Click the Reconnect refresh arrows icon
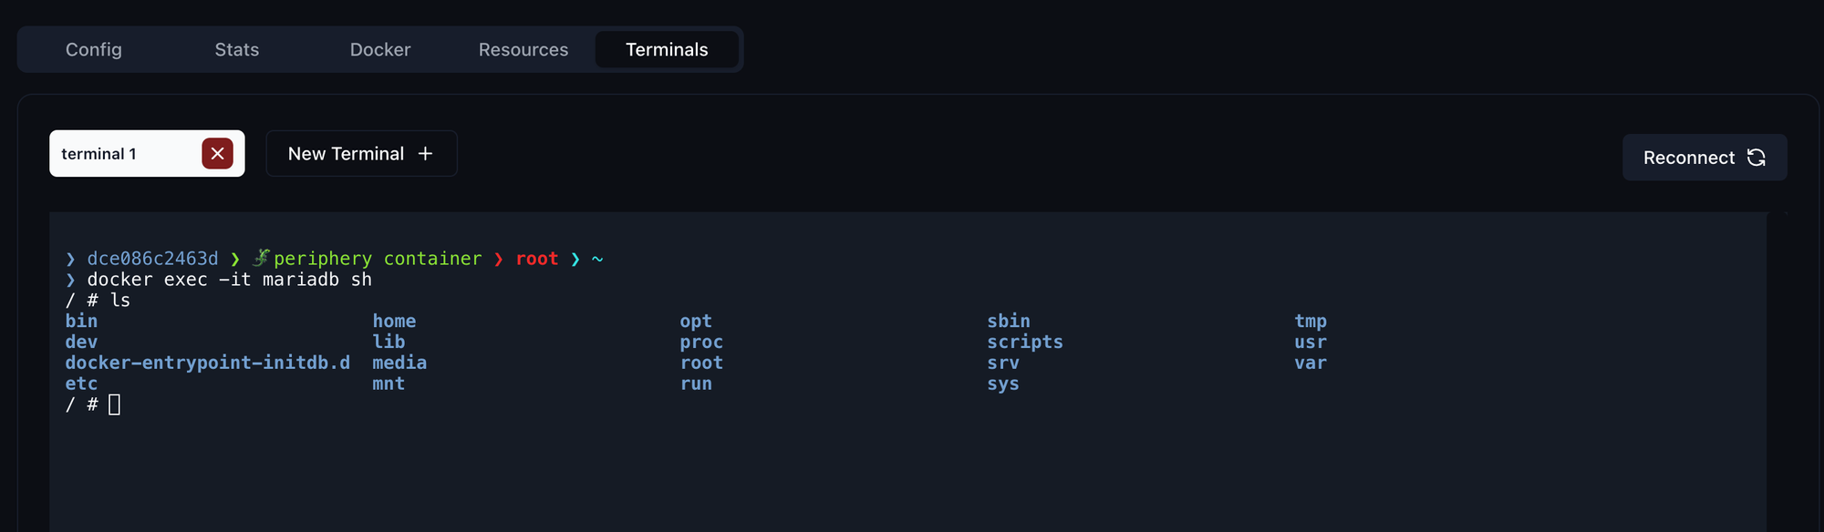The image size is (1824, 532). coord(1757,158)
